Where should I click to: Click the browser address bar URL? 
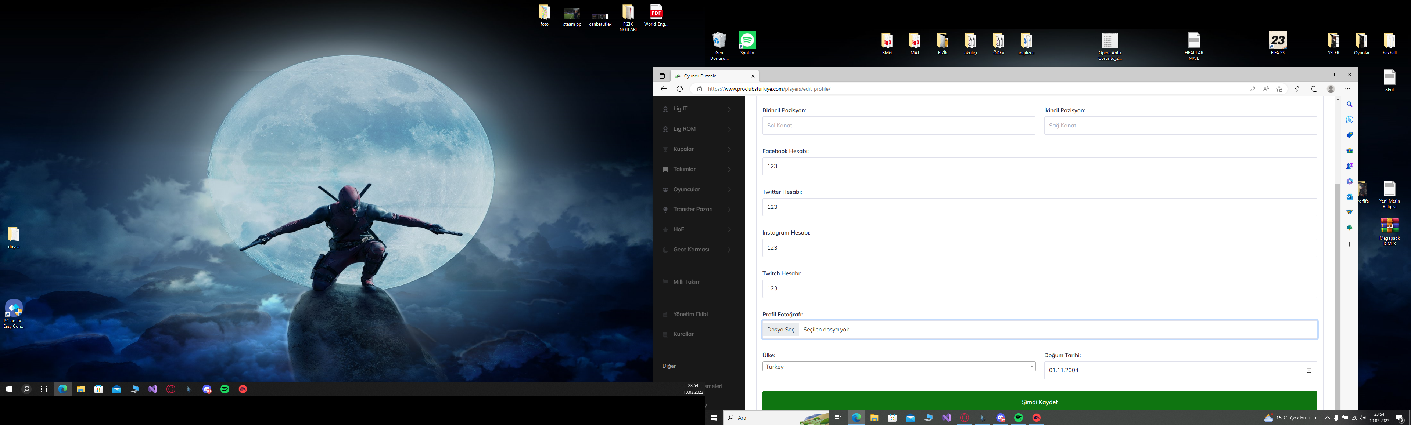[x=769, y=88]
